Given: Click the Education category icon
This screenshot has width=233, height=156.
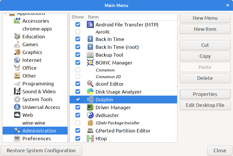Looking at the screenshot, I should 17,36.
